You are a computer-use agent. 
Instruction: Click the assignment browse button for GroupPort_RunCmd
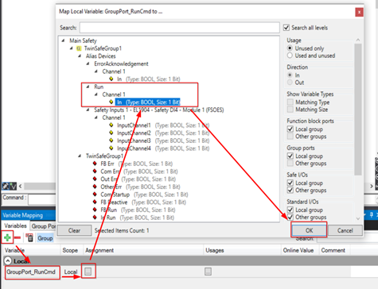(x=88, y=272)
